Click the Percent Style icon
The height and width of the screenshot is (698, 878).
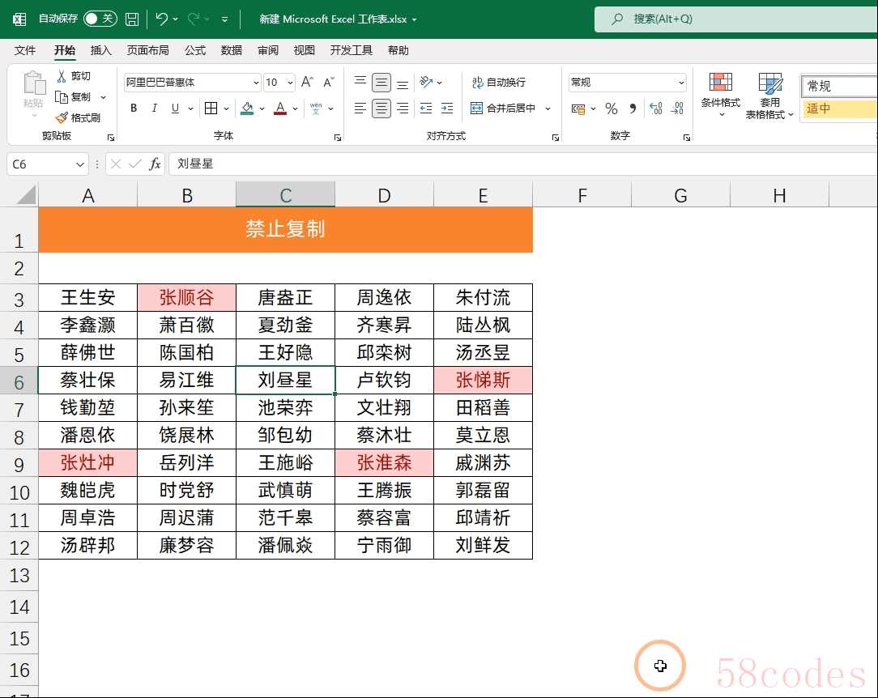point(612,109)
